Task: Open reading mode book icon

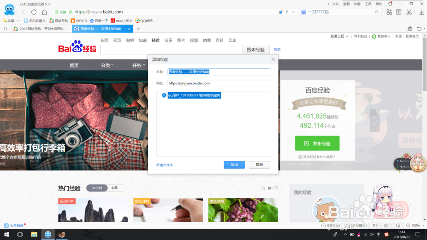Action: click(399, 12)
